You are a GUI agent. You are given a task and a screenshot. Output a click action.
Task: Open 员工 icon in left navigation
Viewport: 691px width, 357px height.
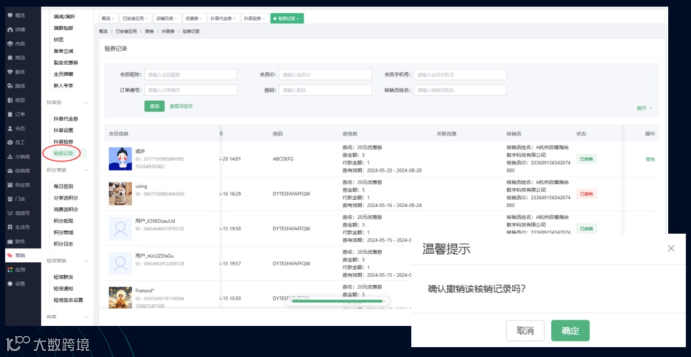pyautogui.click(x=10, y=143)
